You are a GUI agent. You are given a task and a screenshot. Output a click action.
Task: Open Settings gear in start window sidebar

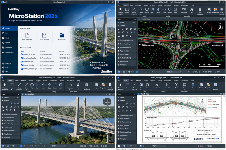(x=3, y=64)
